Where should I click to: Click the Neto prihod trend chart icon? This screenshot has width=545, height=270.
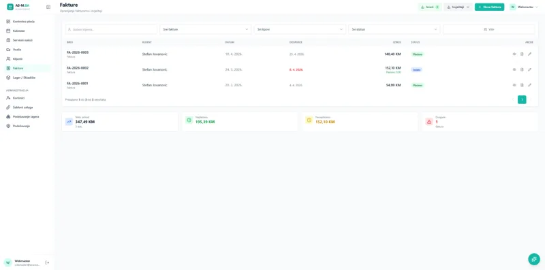(69, 122)
